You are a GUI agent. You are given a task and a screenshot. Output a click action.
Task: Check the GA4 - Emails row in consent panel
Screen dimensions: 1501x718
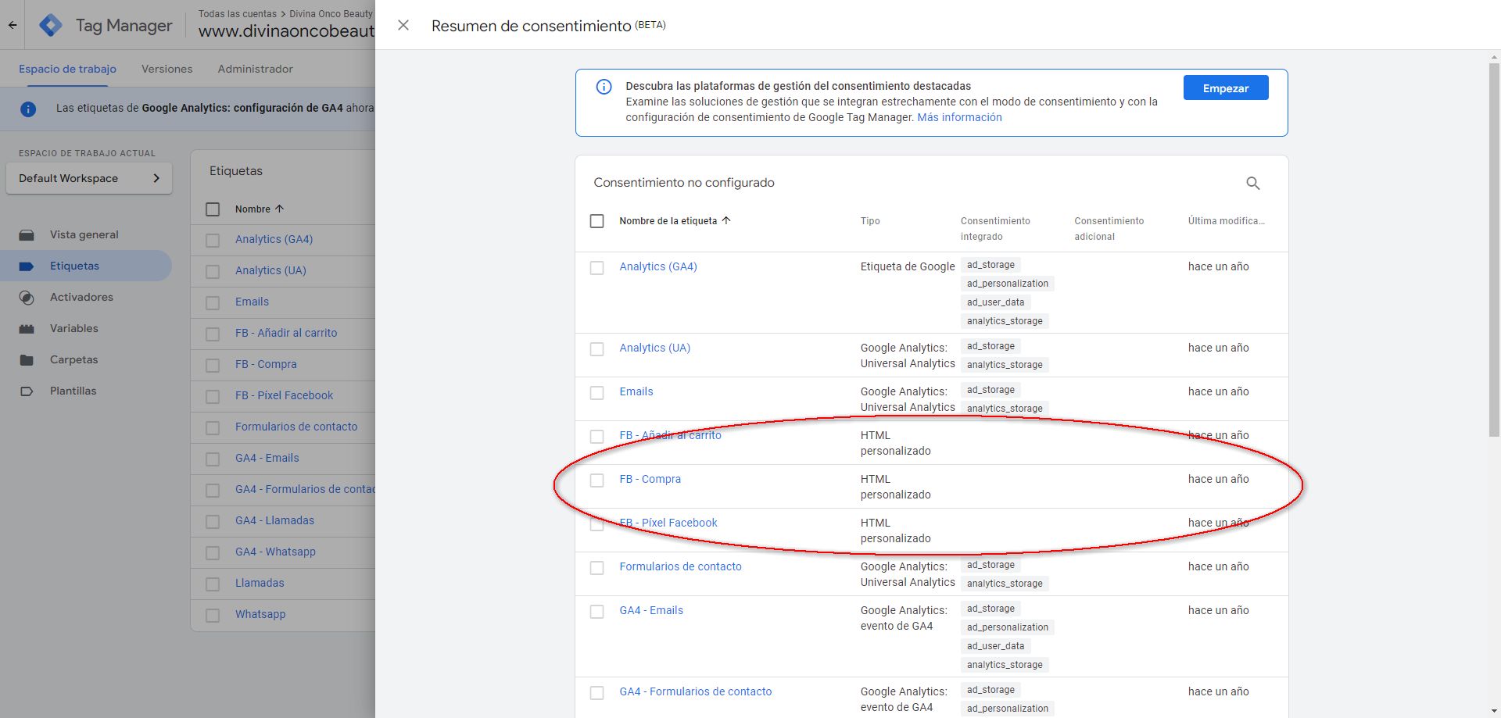[597, 612]
